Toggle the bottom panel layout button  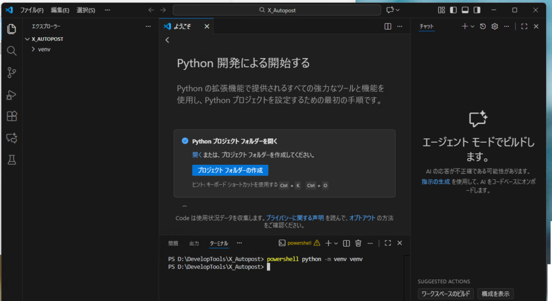tap(465, 10)
